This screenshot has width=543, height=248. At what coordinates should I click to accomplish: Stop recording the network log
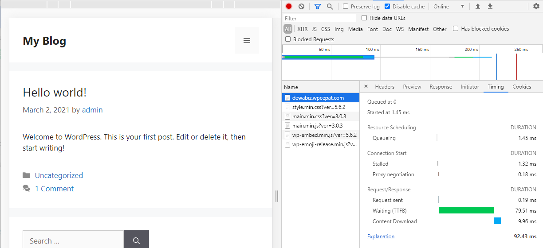coord(289,7)
